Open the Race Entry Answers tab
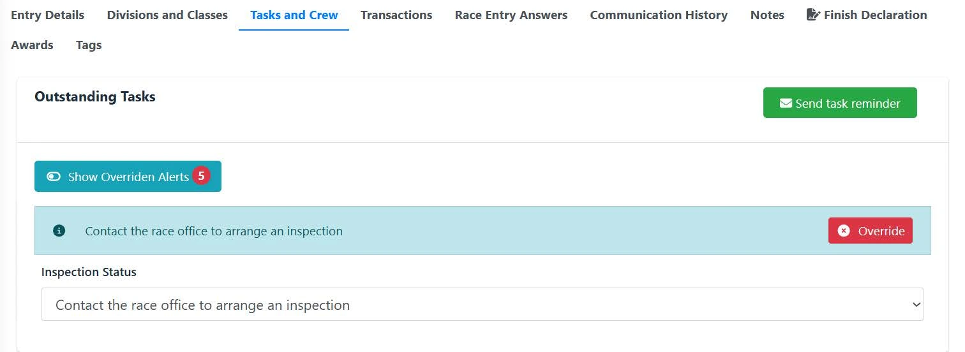The height and width of the screenshot is (352, 965). coord(511,15)
